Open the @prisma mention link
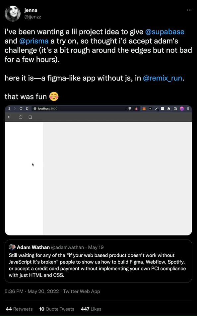The width and height of the screenshot is (197, 316). pyautogui.click(x=34, y=41)
